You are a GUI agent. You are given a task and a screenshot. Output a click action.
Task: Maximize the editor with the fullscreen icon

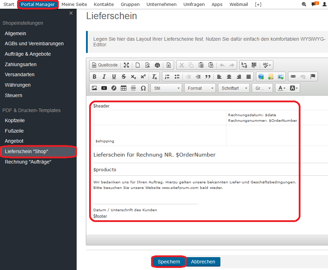click(x=126, y=65)
